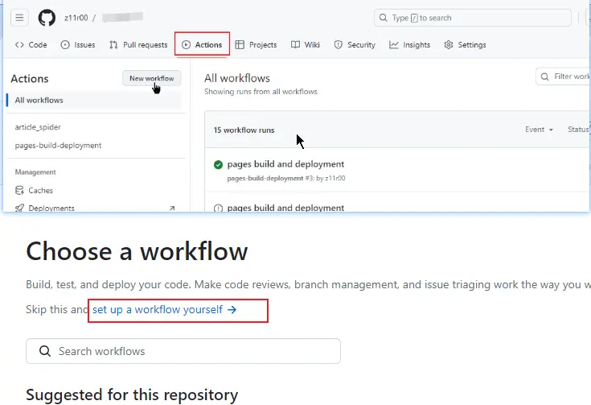Image resolution: width=591 pixels, height=405 pixels.
Task: Select pages-build-deployment in sidebar
Action: 58,146
